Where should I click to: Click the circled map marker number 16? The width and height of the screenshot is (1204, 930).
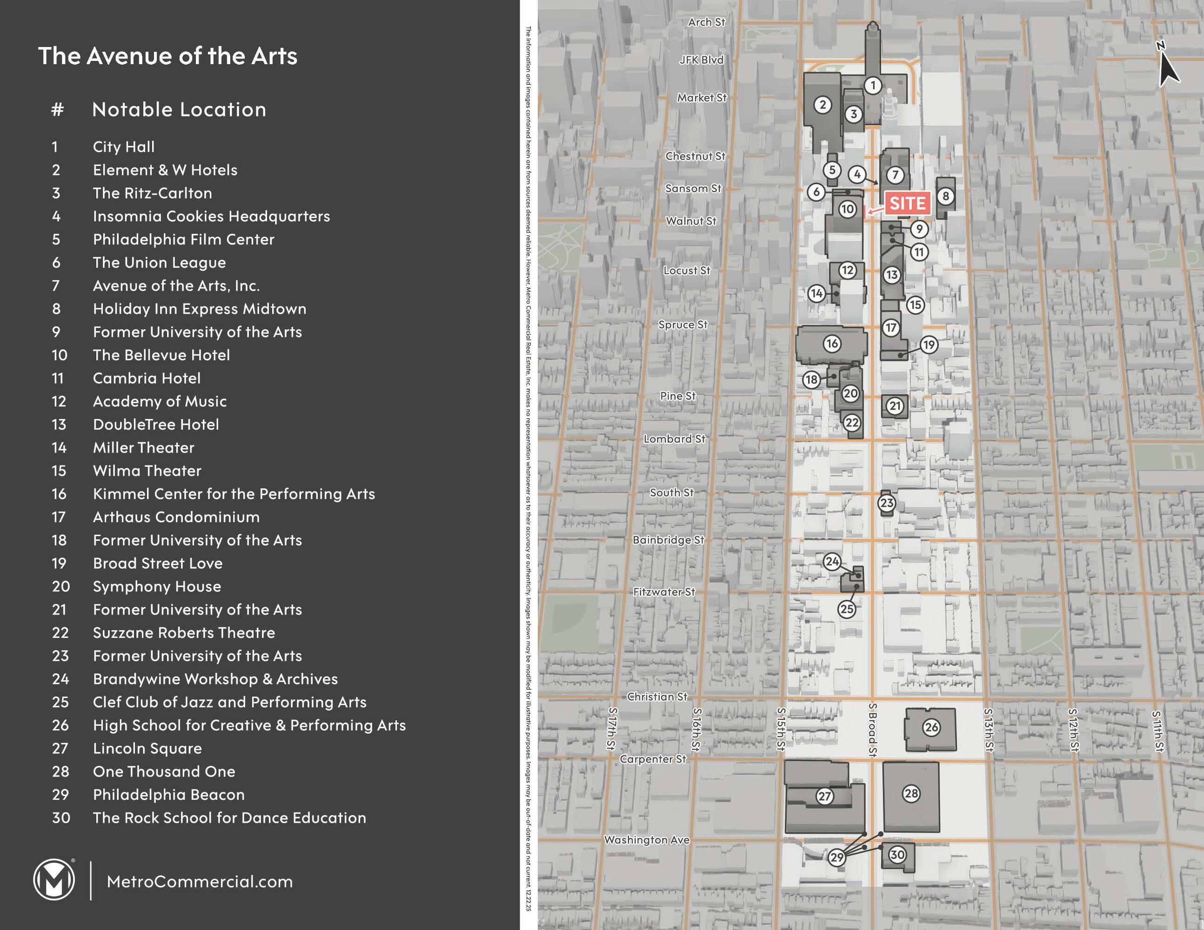832,344
